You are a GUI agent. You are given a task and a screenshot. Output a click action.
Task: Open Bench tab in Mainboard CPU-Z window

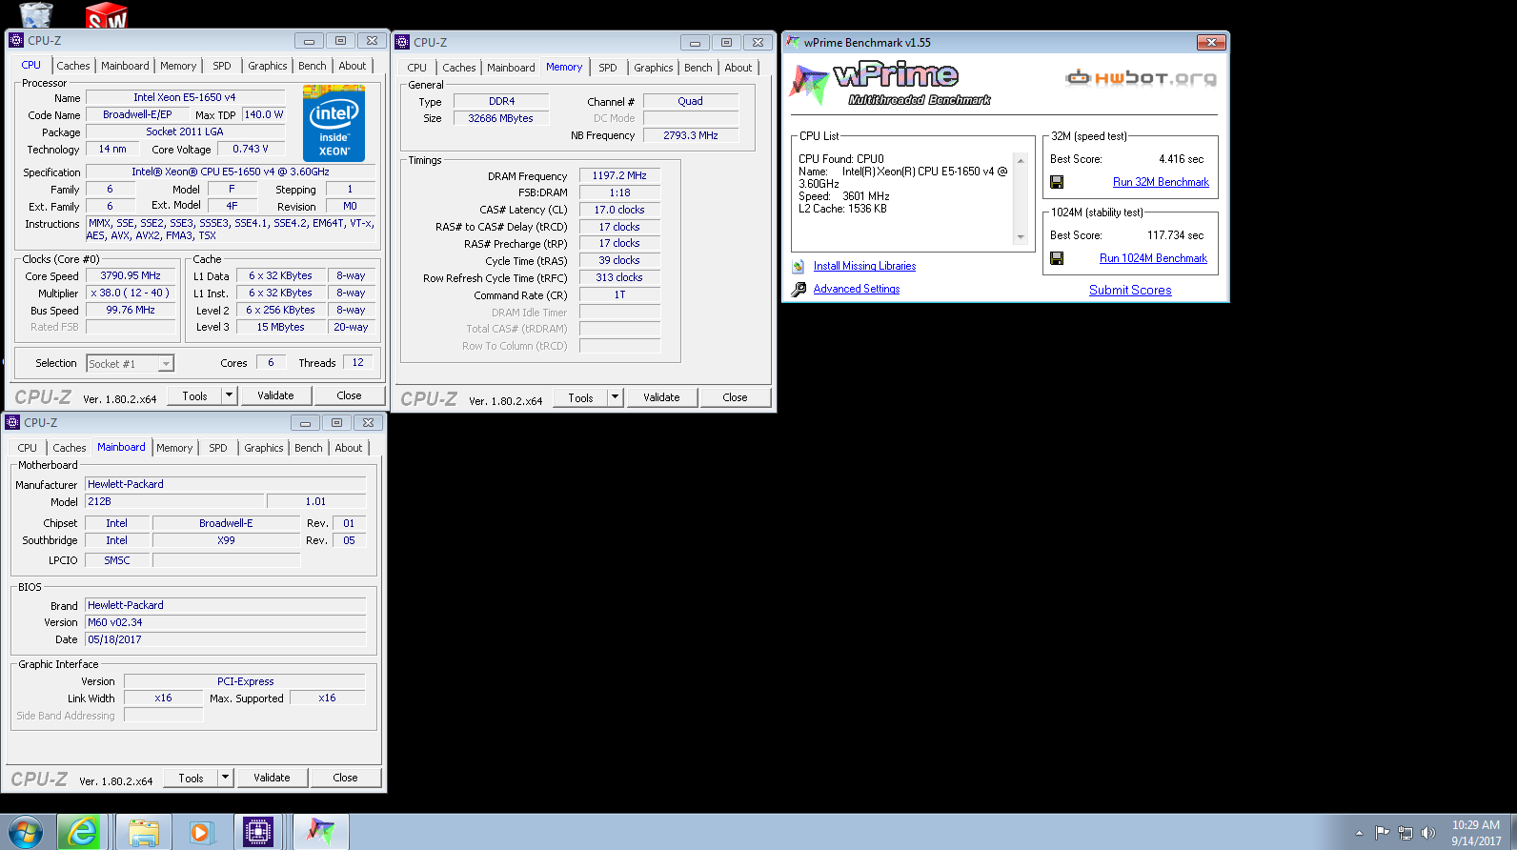point(309,448)
